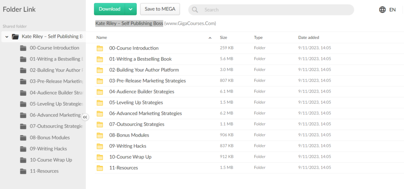Viewport: 404px width, 189px height.
Task: Collapse sidebar with double-chevron icon
Action: point(85,117)
